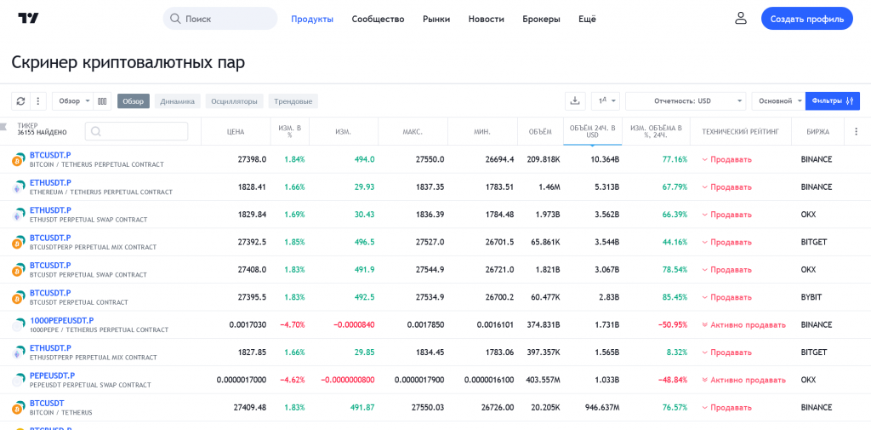Open the Новости menu
Viewport: 871px width, 430px height.
point(486,19)
